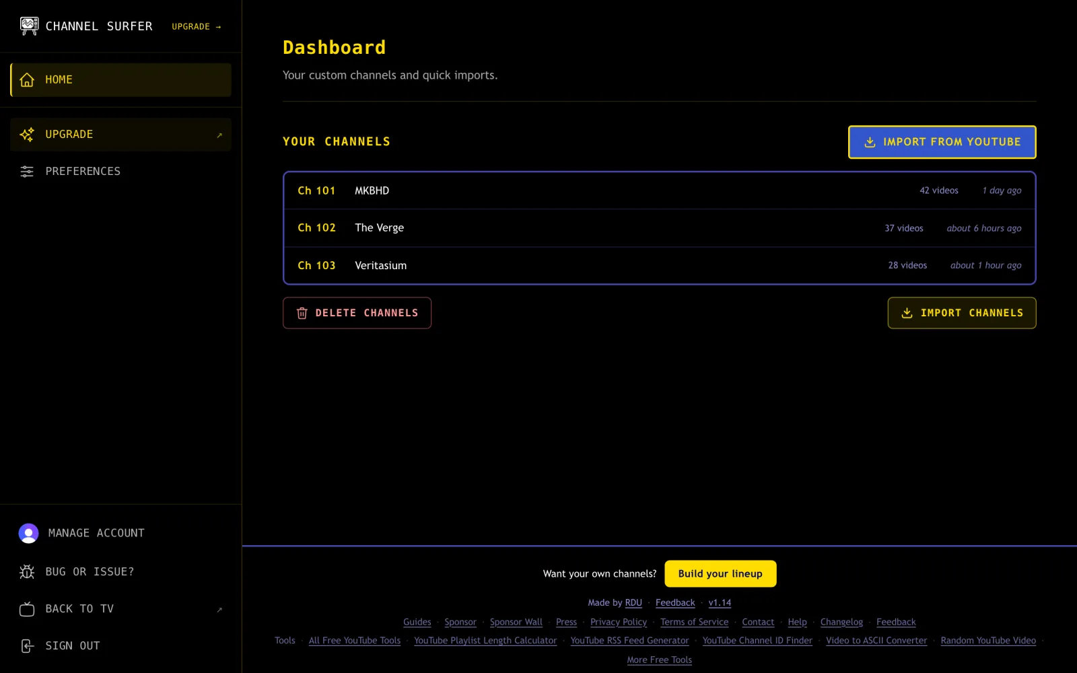The height and width of the screenshot is (673, 1077).
Task: Open the Sponsor Wall link
Action: coord(516,623)
